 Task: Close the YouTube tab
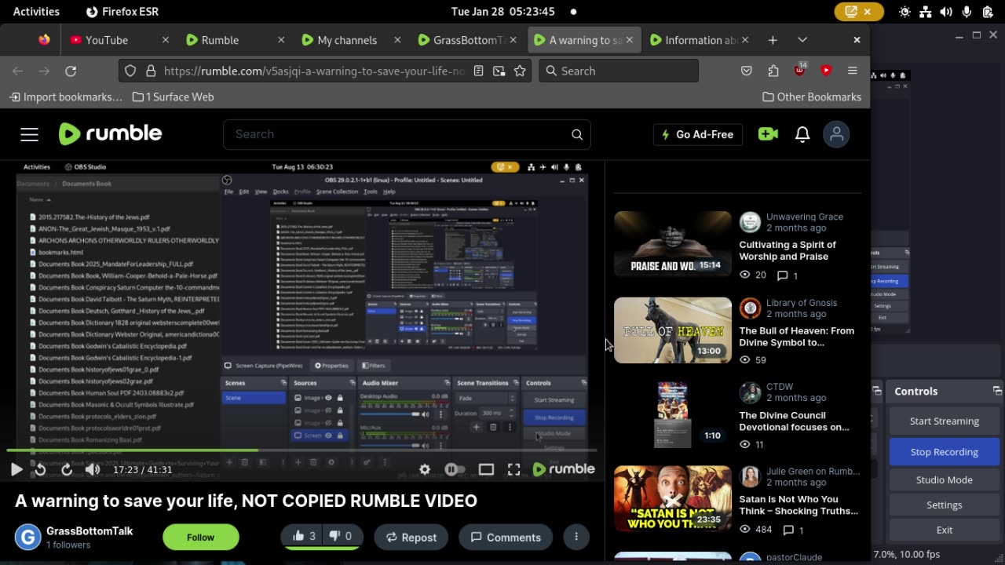[165, 40]
